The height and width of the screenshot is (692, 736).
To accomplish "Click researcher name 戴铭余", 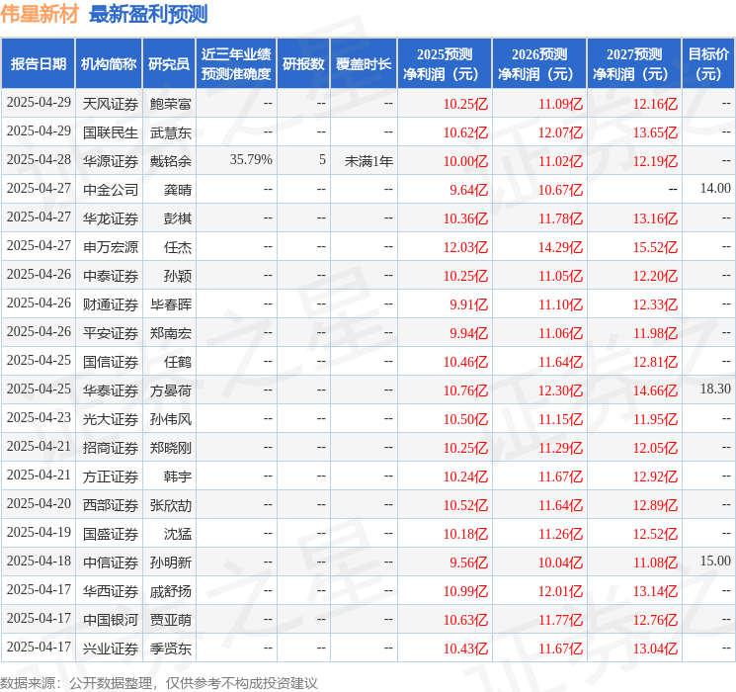I will [x=170, y=161].
